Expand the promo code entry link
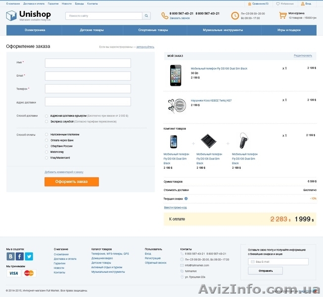 (175, 207)
